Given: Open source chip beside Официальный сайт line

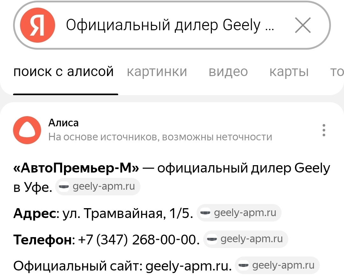Looking at the screenshot, I should pos(277,265).
